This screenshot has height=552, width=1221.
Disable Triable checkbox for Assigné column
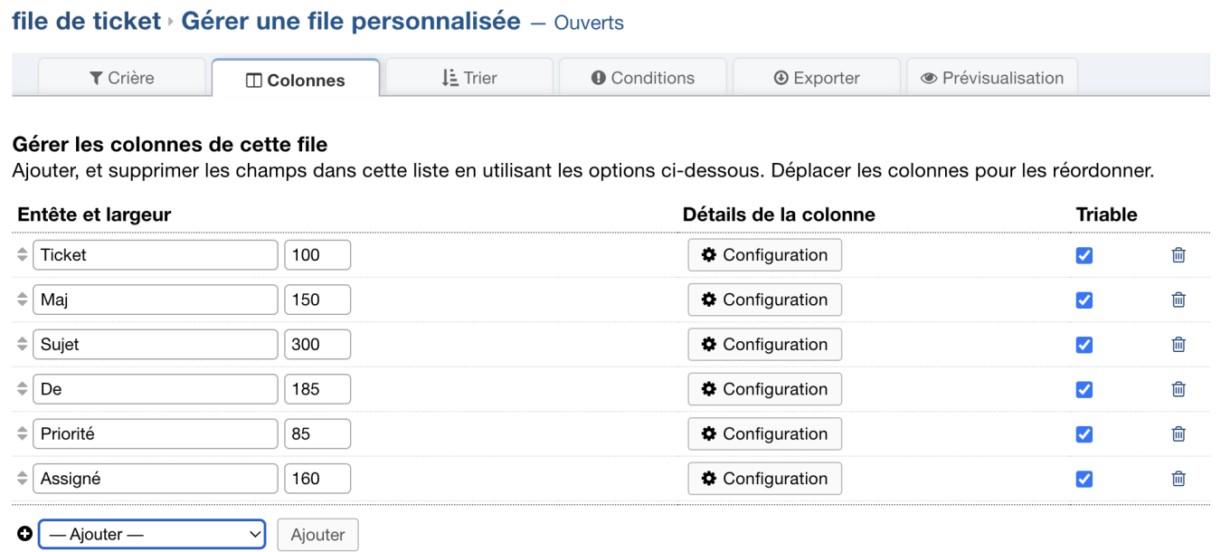(1084, 479)
